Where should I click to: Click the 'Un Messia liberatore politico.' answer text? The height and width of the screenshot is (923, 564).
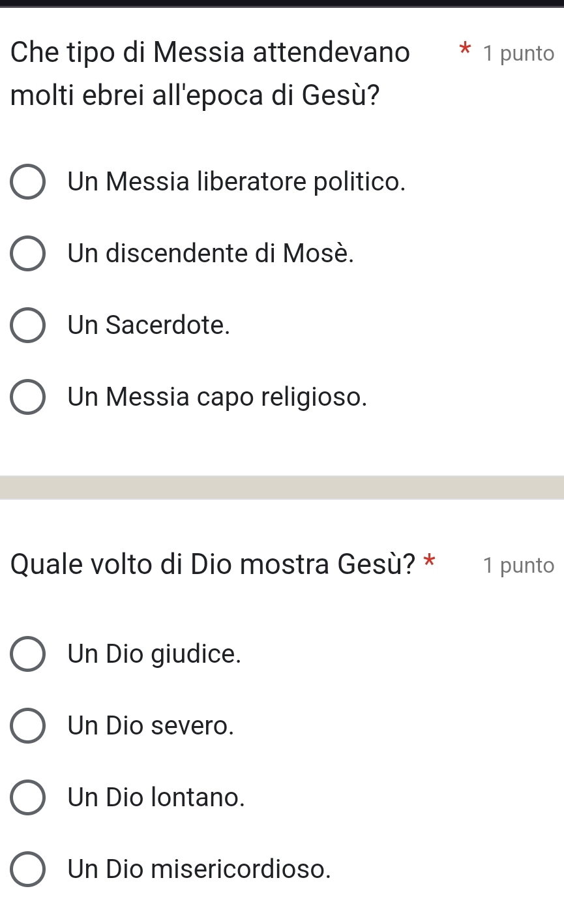[237, 182]
